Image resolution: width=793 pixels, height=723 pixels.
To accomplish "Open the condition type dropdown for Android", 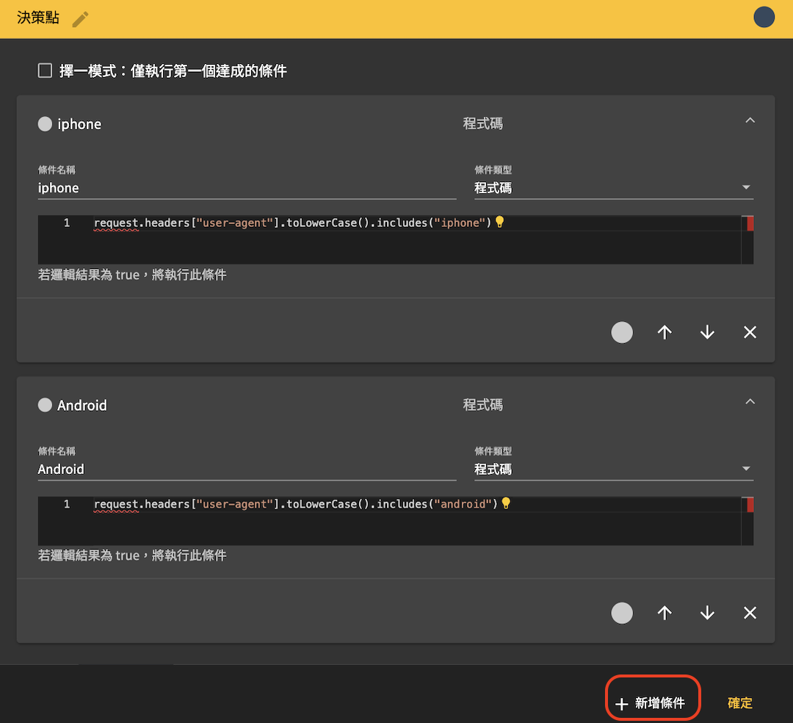I will (613, 470).
